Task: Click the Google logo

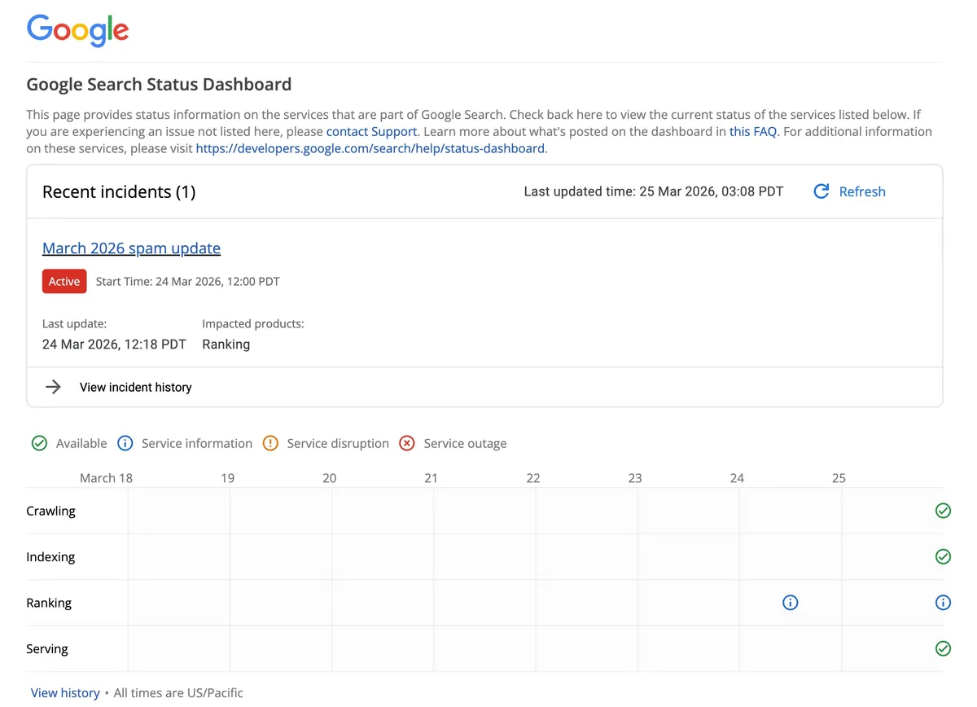Action: point(77,30)
